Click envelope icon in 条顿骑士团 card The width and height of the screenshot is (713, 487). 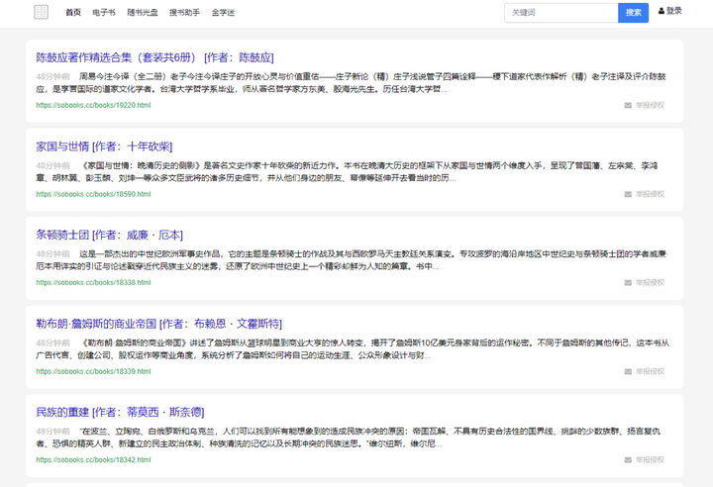628,283
